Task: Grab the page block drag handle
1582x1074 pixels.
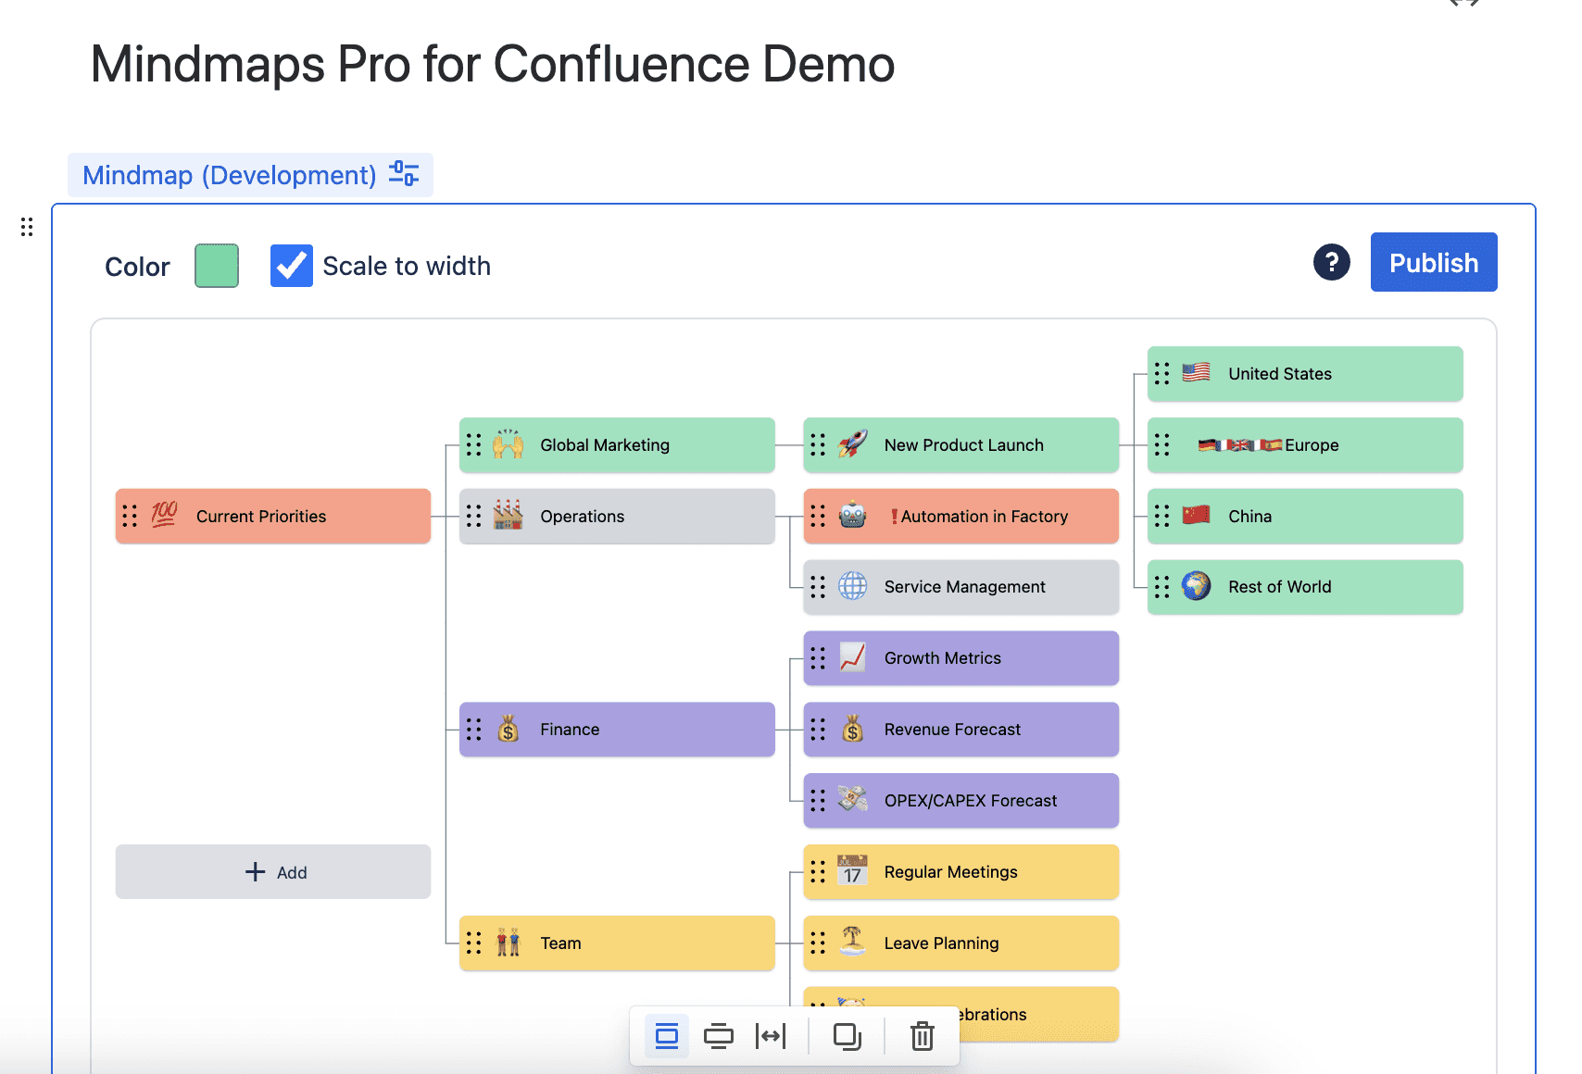Action: tap(27, 227)
